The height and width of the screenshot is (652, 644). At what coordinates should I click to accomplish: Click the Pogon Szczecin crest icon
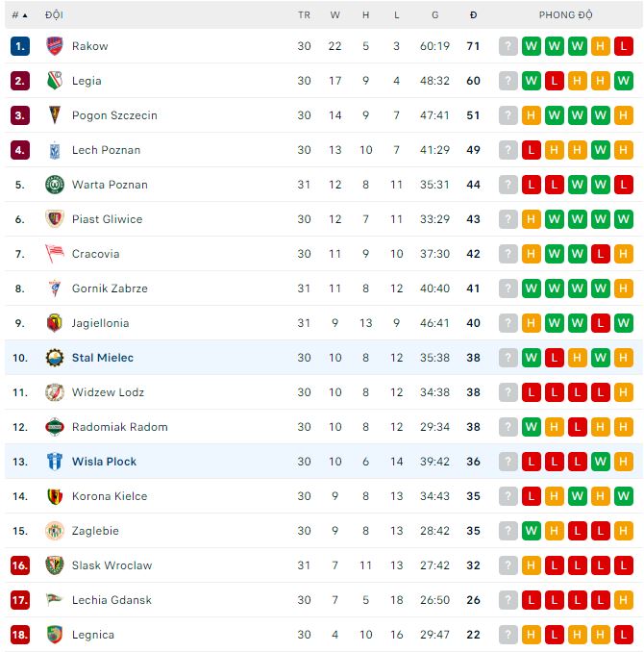(54, 115)
